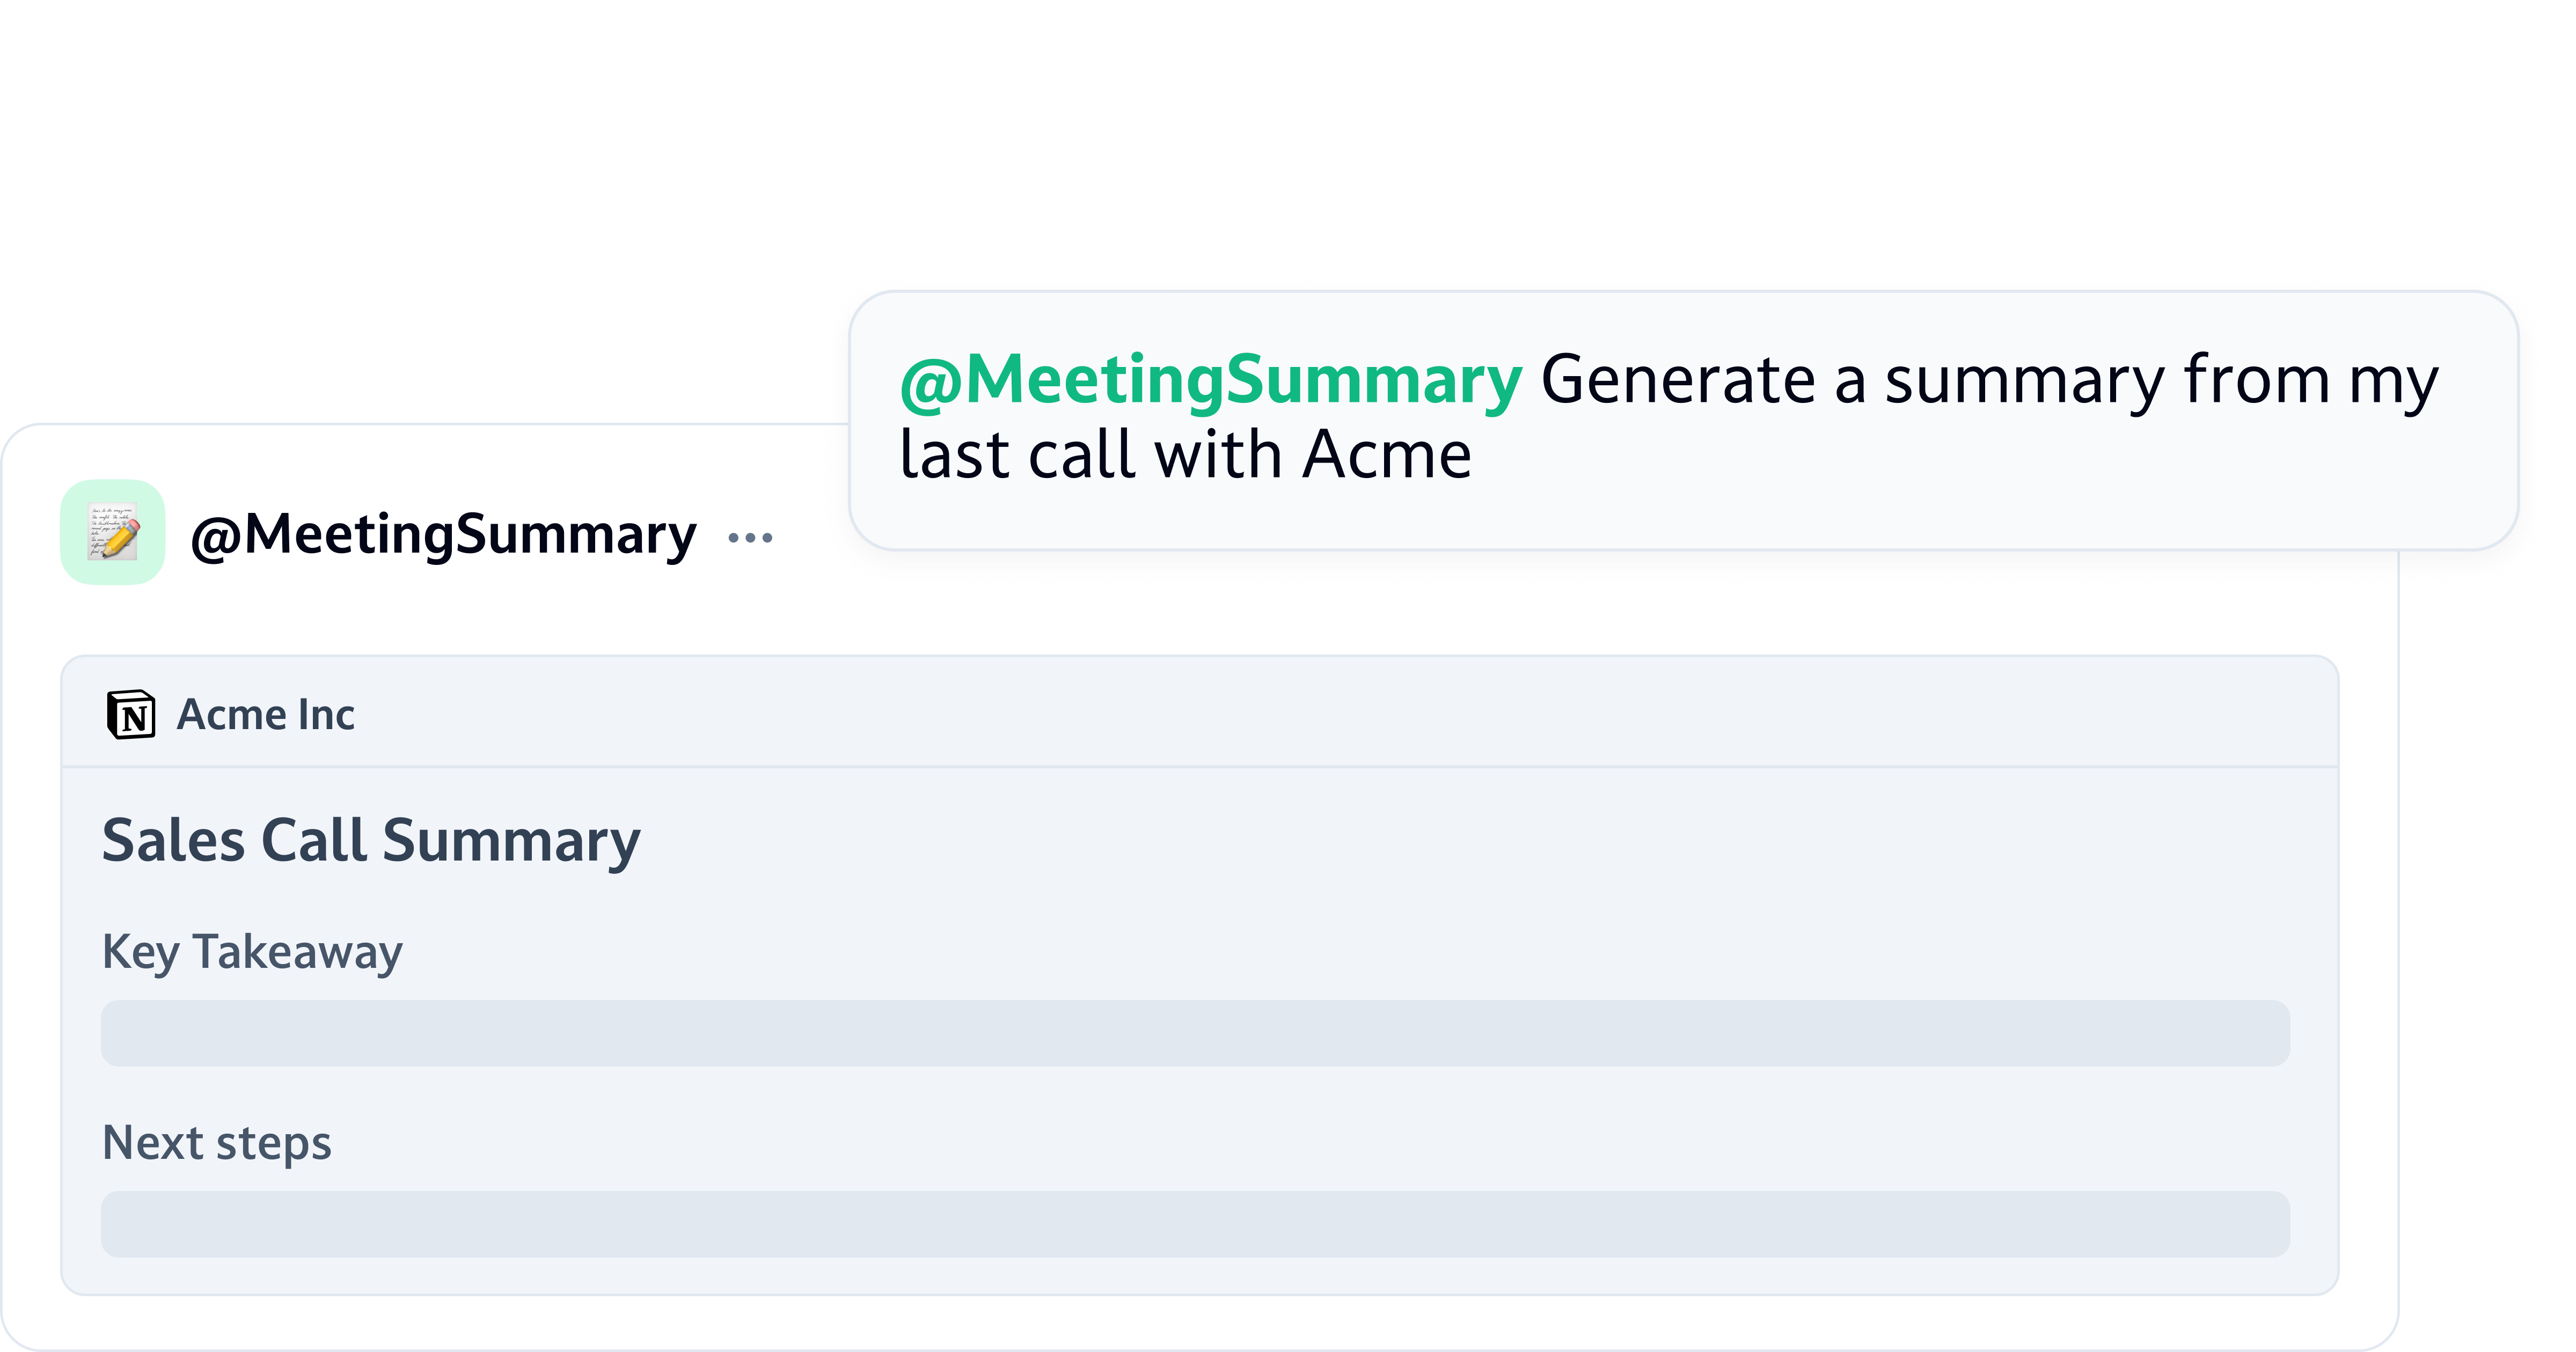This screenshot has width=2576, height=1352.
Task: Select the Key Takeaway label
Action: click(252, 951)
